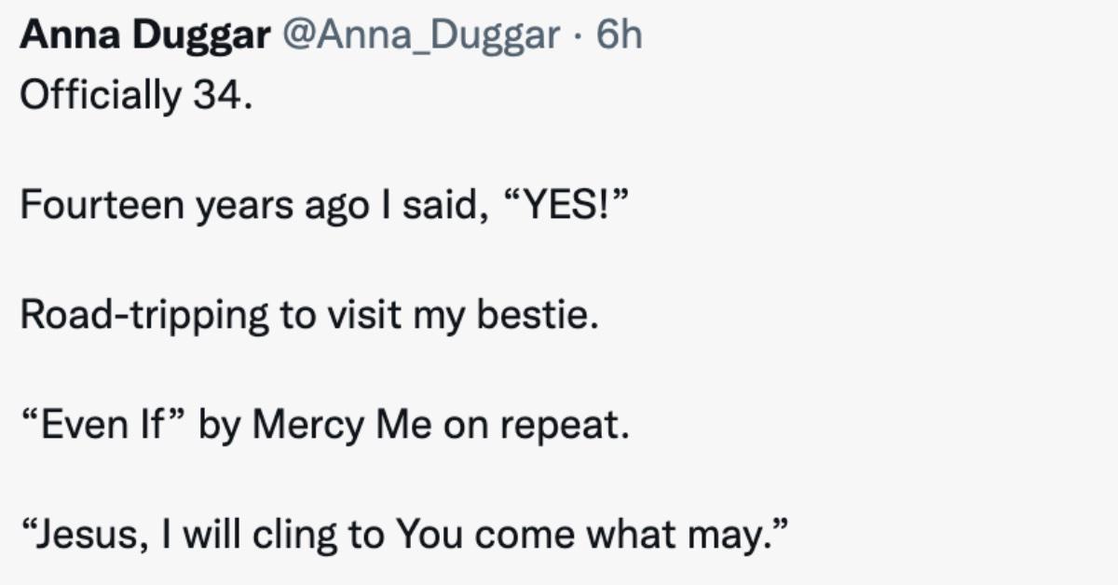Click the dot separator before the 6h timestamp
Viewport: 1118px width, 585px height.
pos(579,37)
